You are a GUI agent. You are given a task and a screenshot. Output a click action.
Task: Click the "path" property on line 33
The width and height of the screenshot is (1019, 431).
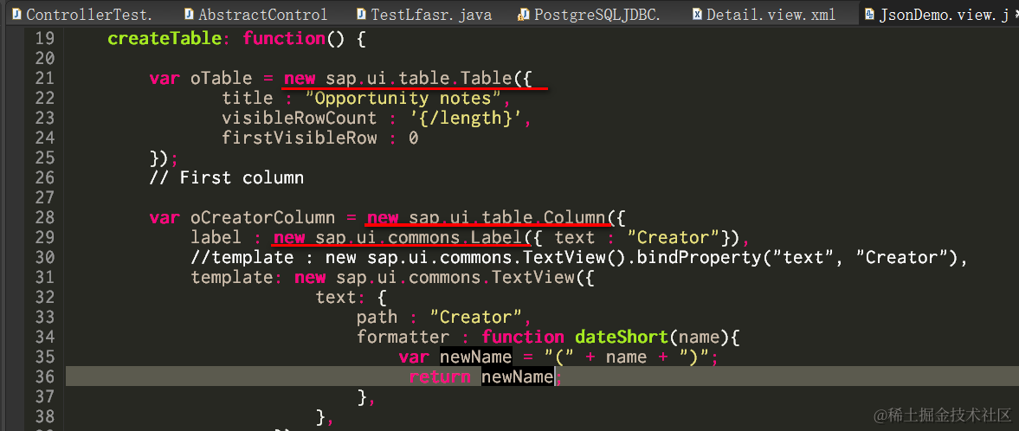[x=377, y=318]
